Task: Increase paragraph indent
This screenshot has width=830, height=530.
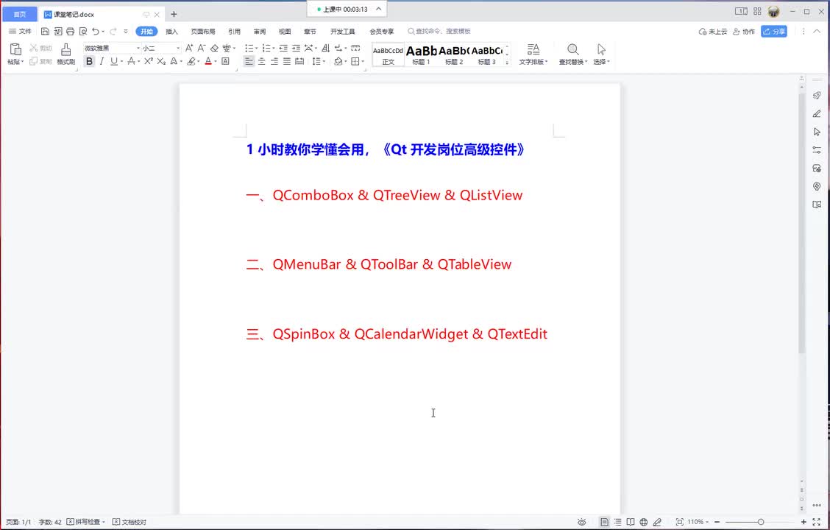Action: click(x=296, y=48)
